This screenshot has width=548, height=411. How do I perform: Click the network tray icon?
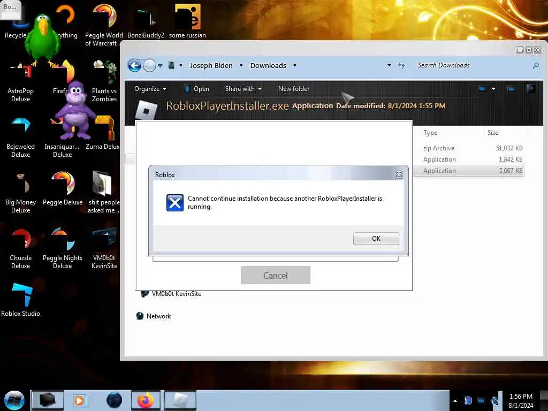pyautogui.click(x=481, y=400)
